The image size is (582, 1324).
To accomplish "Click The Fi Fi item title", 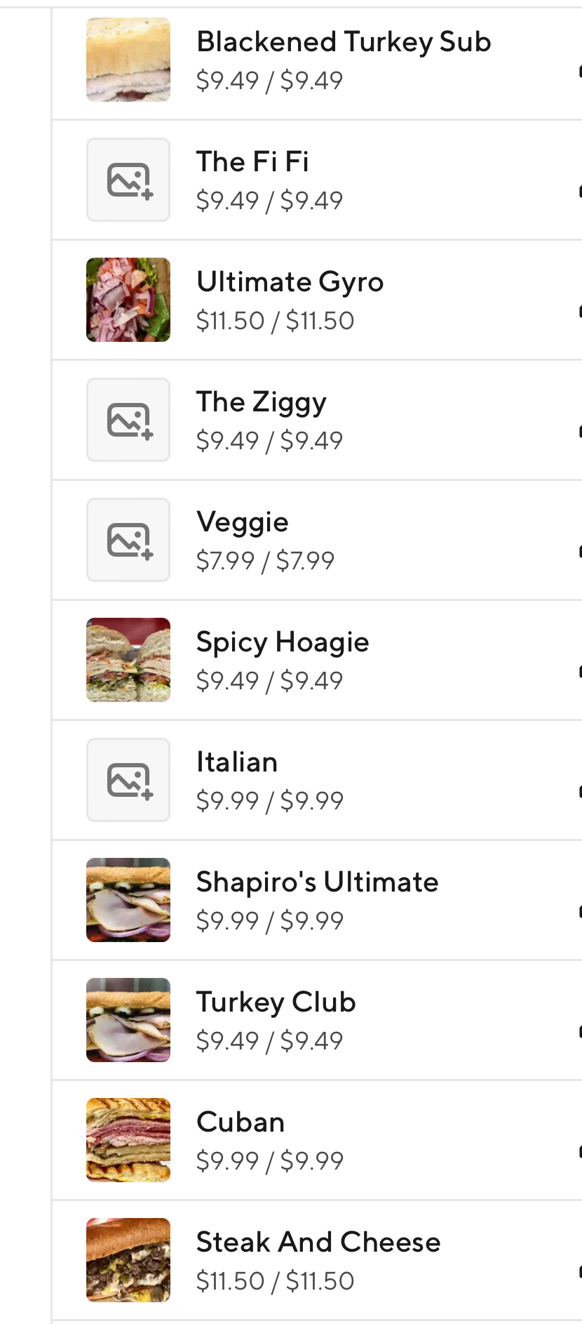I will [252, 162].
